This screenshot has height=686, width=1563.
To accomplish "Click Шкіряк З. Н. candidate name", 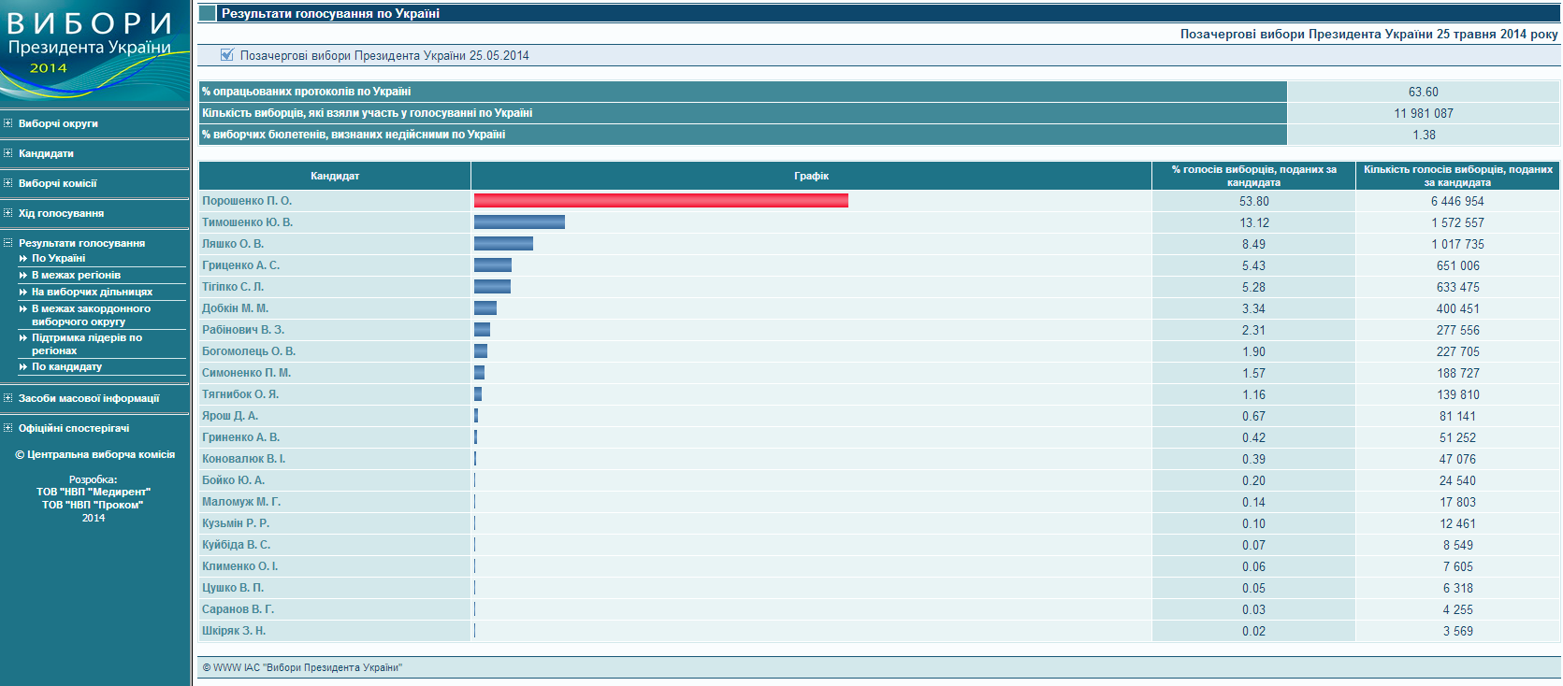I will click(234, 631).
